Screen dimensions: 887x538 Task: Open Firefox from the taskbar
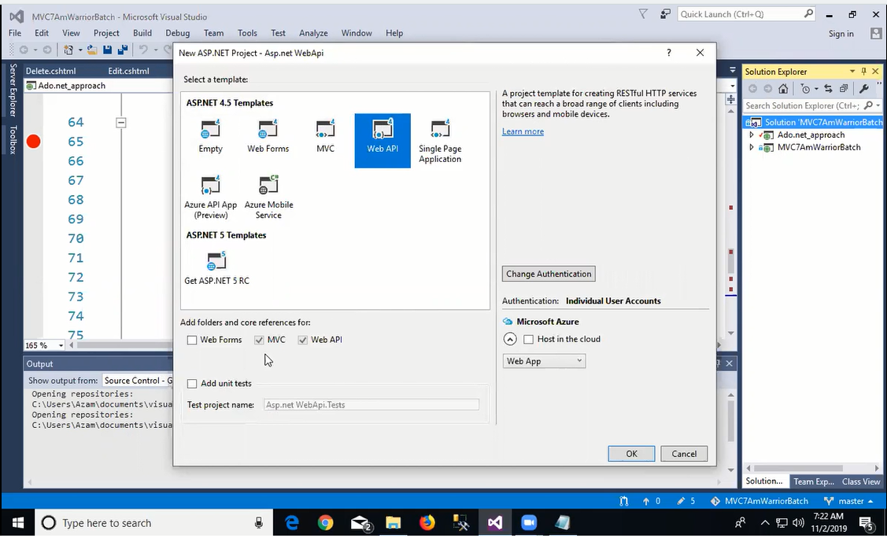(427, 523)
